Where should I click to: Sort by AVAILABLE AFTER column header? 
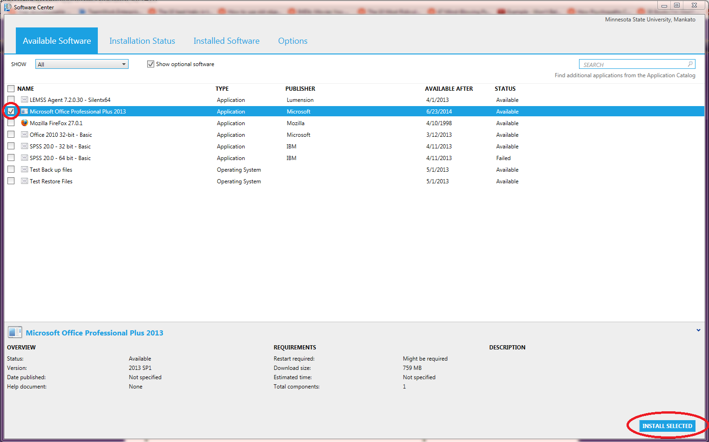pyautogui.click(x=449, y=88)
